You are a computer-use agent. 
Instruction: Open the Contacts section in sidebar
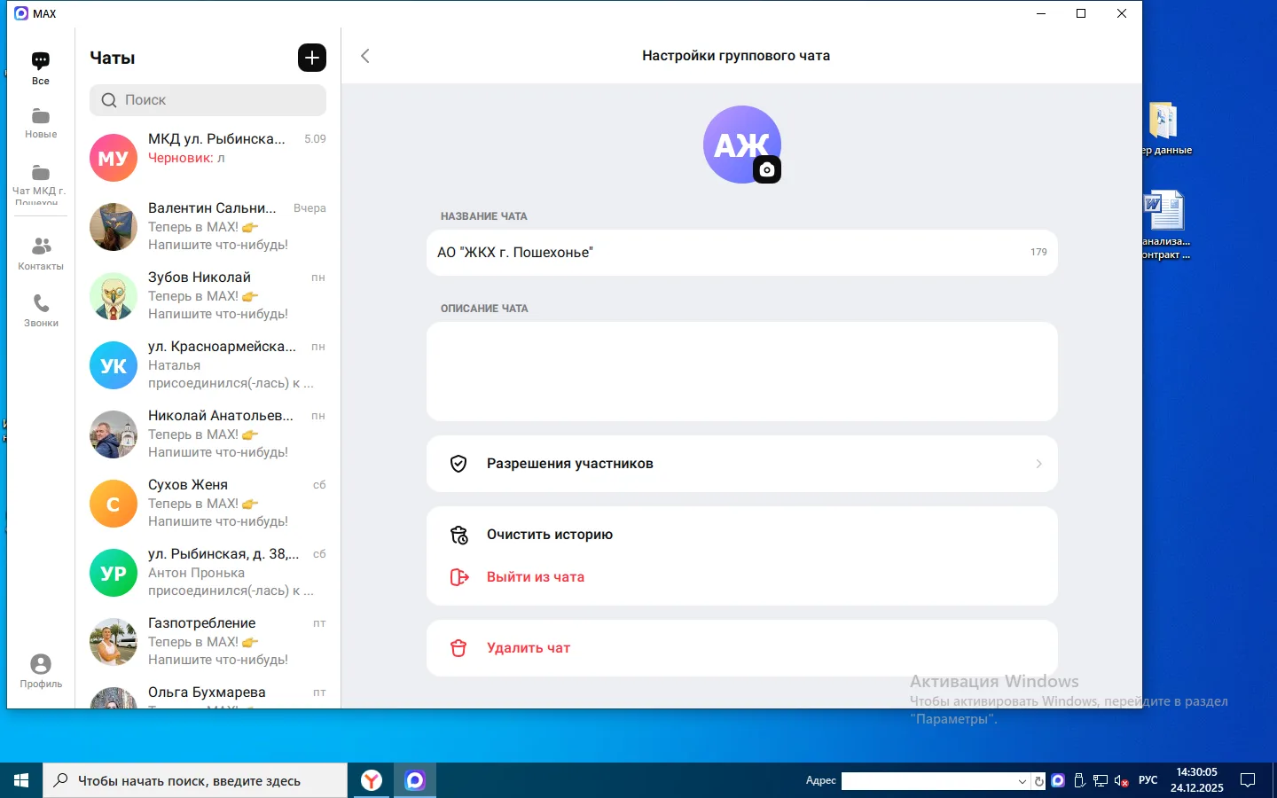(x=41, y=253)
